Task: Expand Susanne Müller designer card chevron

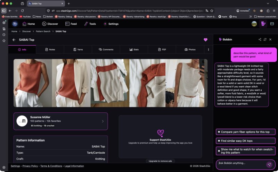Action: [103, 121]
